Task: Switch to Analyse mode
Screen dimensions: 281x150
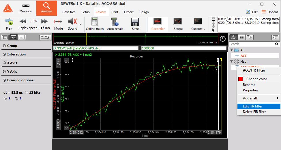Action: [47, 8]
